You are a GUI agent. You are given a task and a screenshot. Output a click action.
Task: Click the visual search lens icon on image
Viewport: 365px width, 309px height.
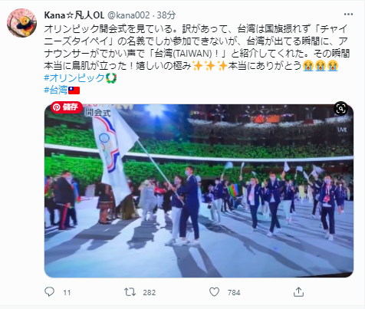341,109
